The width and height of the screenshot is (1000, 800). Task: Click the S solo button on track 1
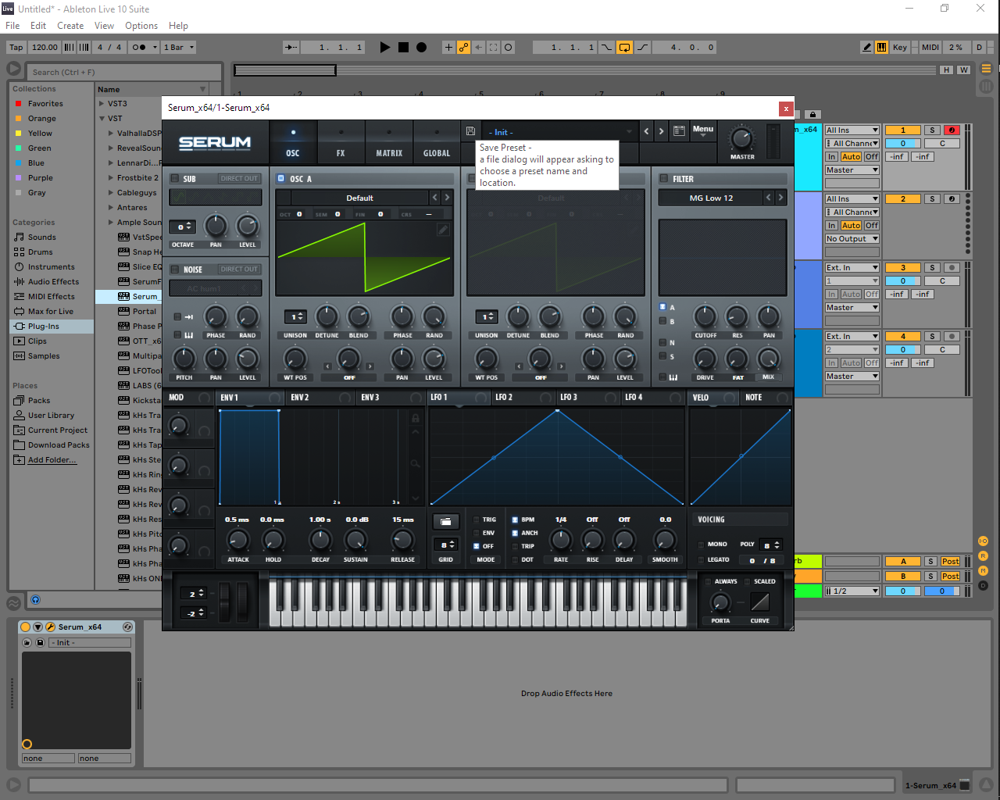[x=931, y=130]
